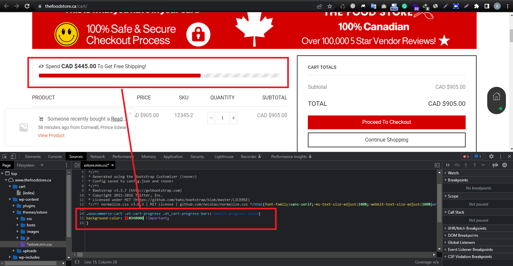This screenshot has height=266, width=513.
Task: Click the quantity input field
Action: (222, 118)
